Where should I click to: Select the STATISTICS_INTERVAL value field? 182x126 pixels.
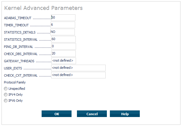tap(63, 39)
